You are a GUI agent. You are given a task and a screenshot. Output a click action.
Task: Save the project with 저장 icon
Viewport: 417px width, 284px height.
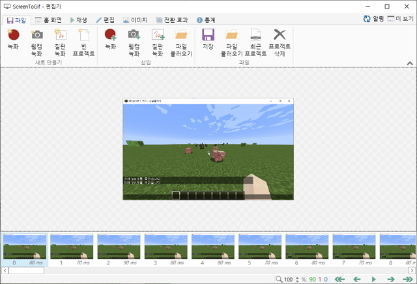pos(208,39)
